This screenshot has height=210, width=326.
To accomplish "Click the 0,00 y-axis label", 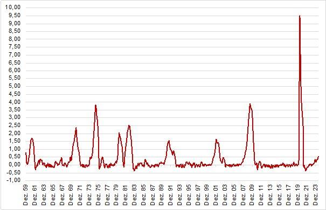I will [x=15, y=165].
